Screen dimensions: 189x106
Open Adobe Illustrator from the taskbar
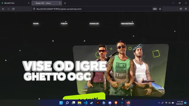(x=98, y=103)
